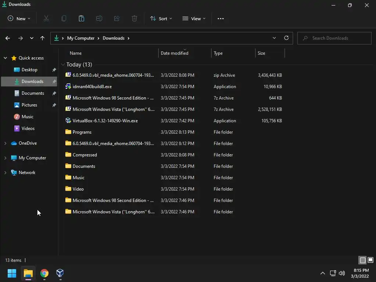Open recent locations dropdown arrow
The width and height of the screenshot is (376, 282).
click(x=32, y=38)
